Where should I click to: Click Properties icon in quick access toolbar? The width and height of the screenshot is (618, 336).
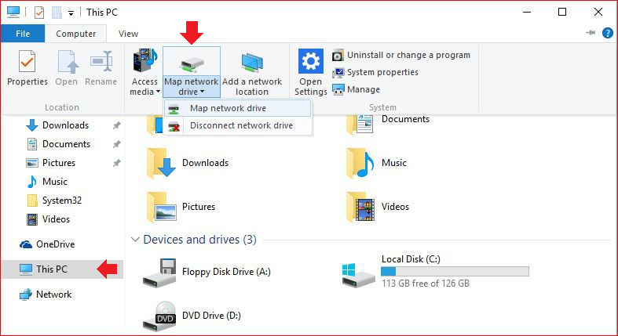[x=39, y=13]
